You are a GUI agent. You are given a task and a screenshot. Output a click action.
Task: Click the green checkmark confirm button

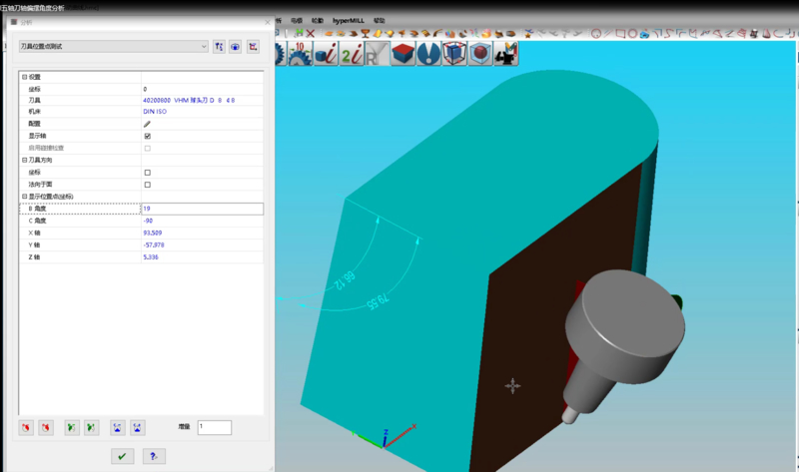[x=122, y=456]
